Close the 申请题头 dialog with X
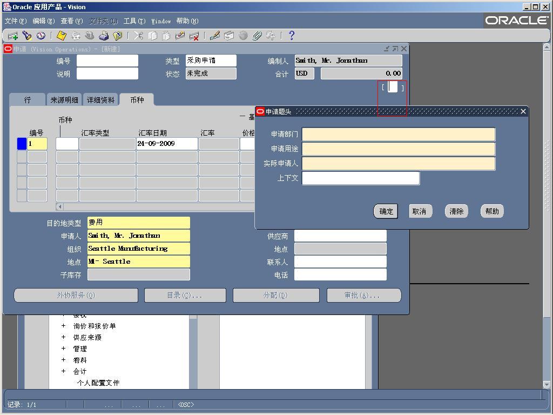Image resolution: width=553 pixels, height=415 pixels. point(523,111)
